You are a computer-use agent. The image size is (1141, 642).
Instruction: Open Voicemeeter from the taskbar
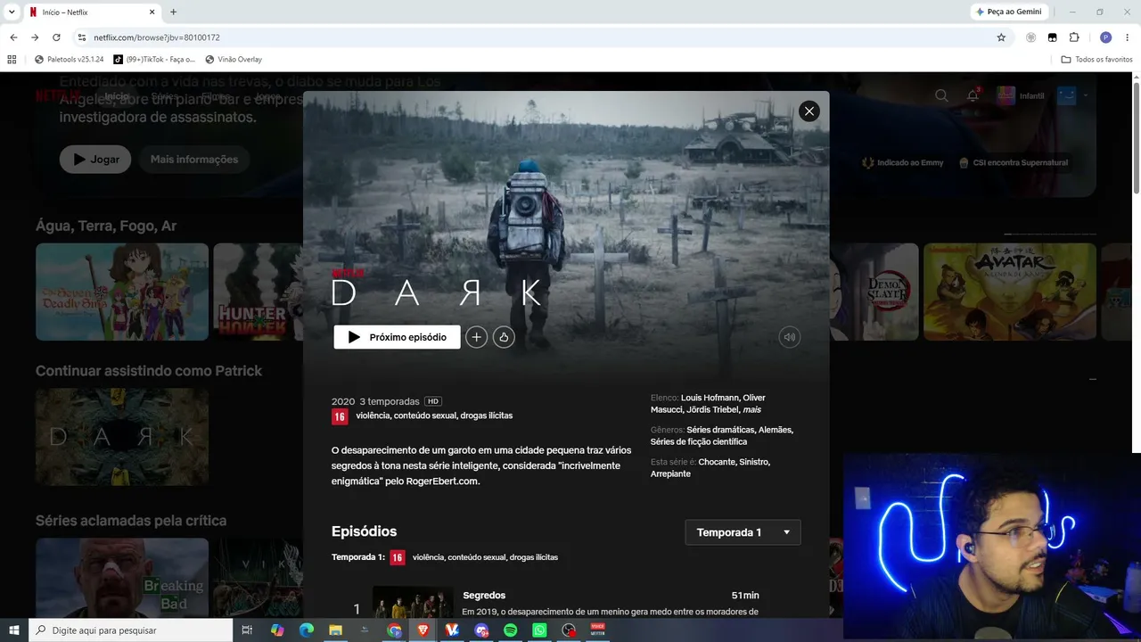pos(598,630)
